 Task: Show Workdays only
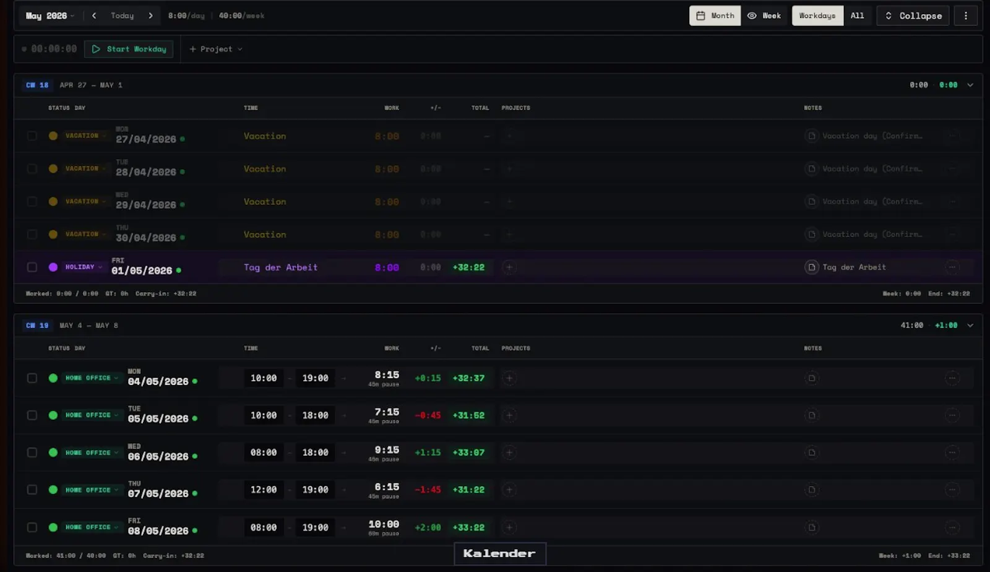(x=817, y=15)
